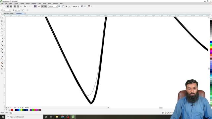Image resolution: width=212 pixels, height=119 pixels.
Task: Click the stepper beside 1.5 size field
Action: click(x=10, y=10)
